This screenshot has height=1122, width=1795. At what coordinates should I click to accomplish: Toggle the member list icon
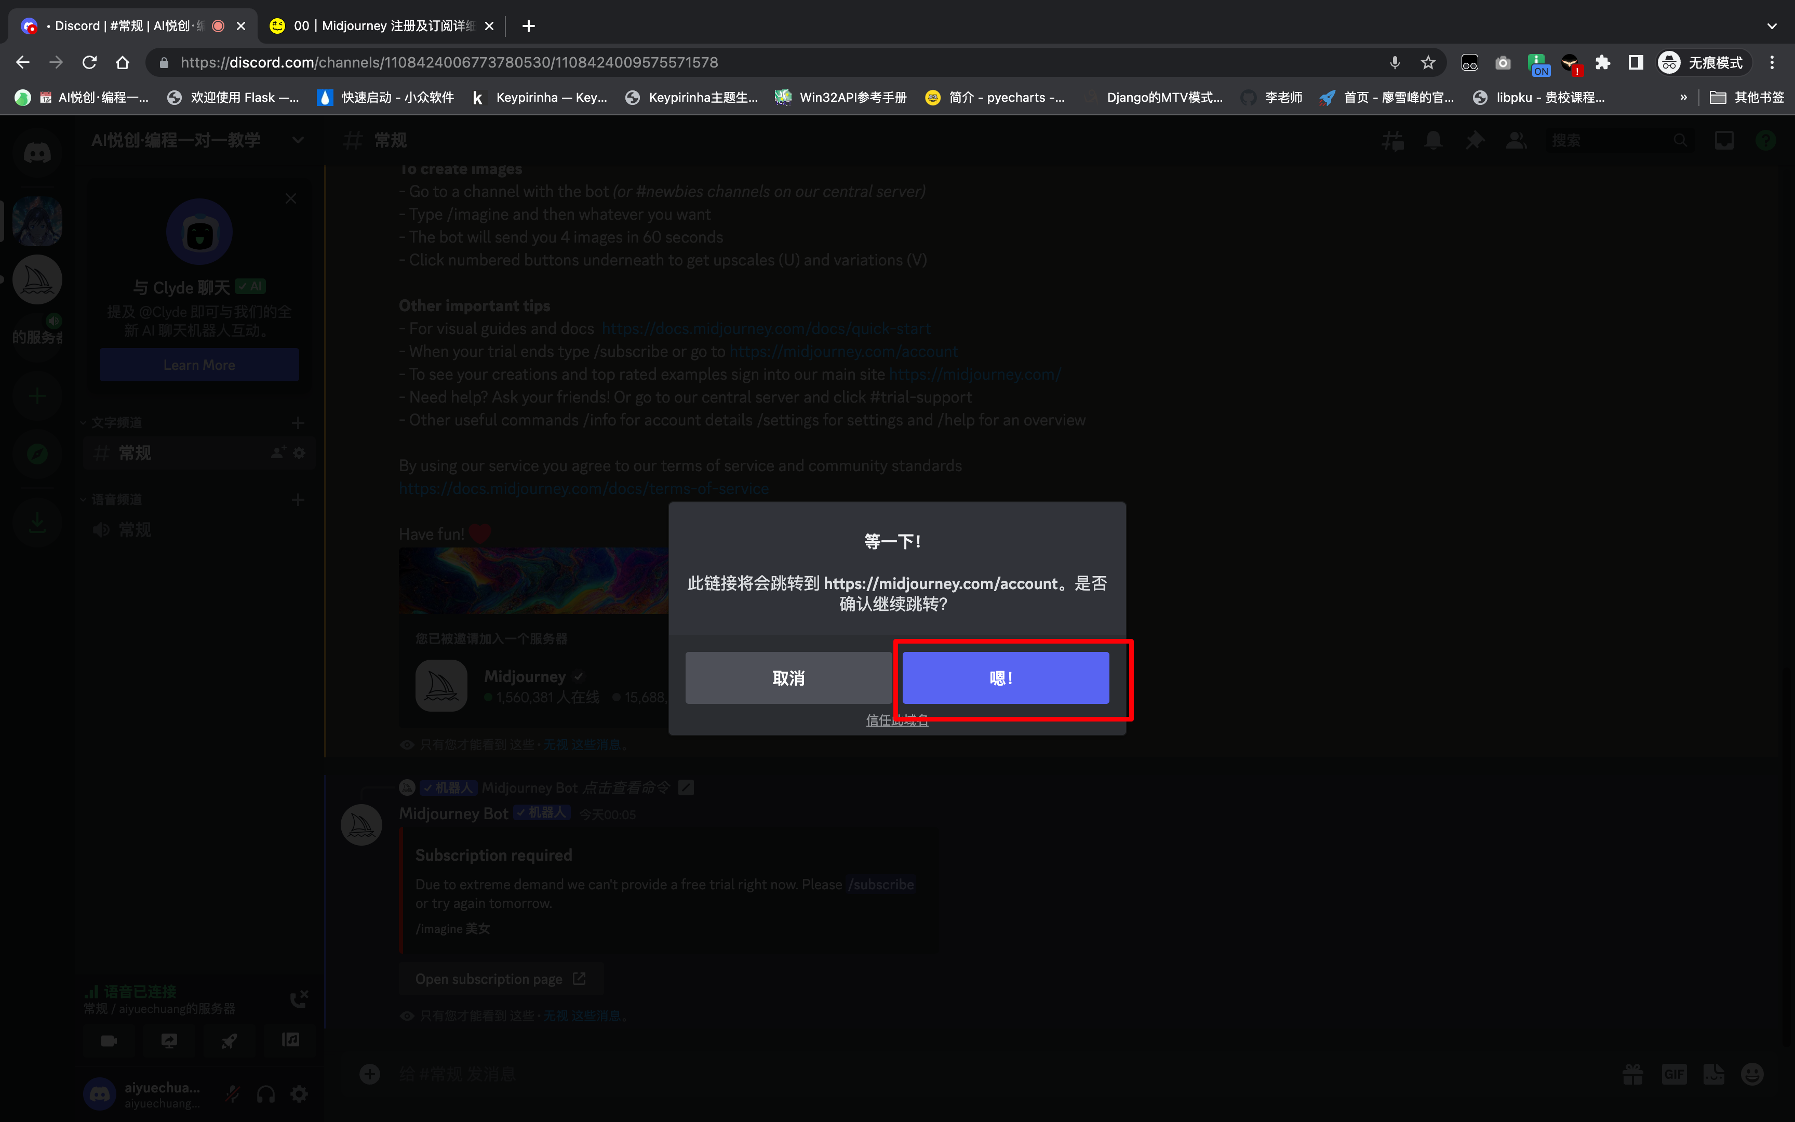1516,140
